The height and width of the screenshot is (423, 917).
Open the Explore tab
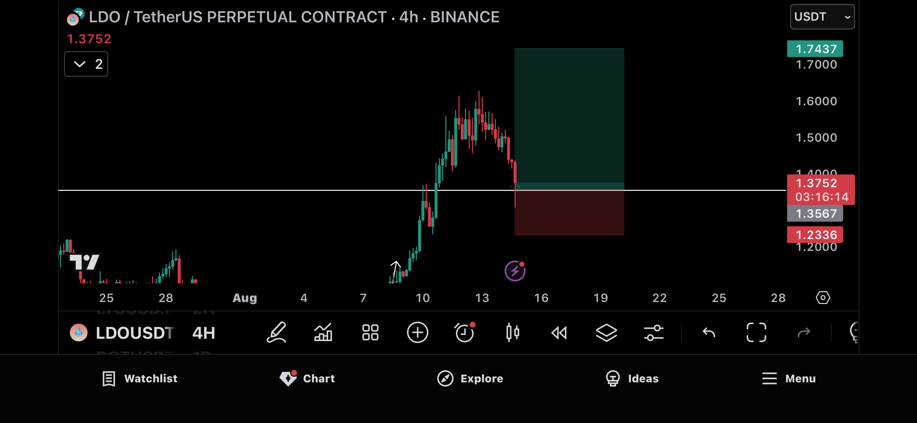[470, 378]
